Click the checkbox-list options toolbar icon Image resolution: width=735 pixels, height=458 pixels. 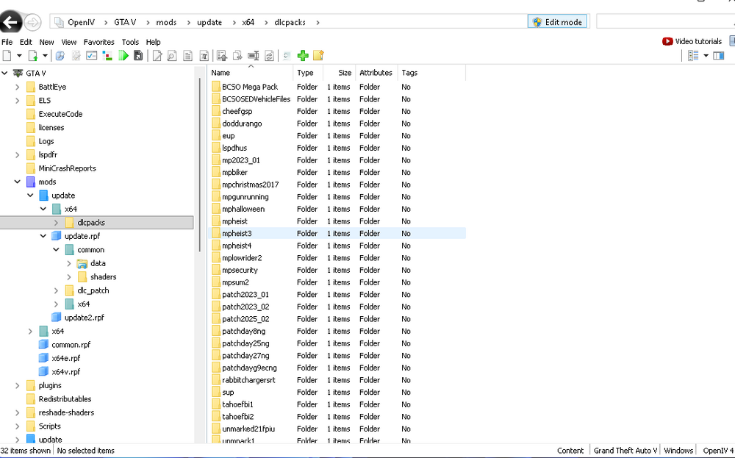tap(91, 56)
